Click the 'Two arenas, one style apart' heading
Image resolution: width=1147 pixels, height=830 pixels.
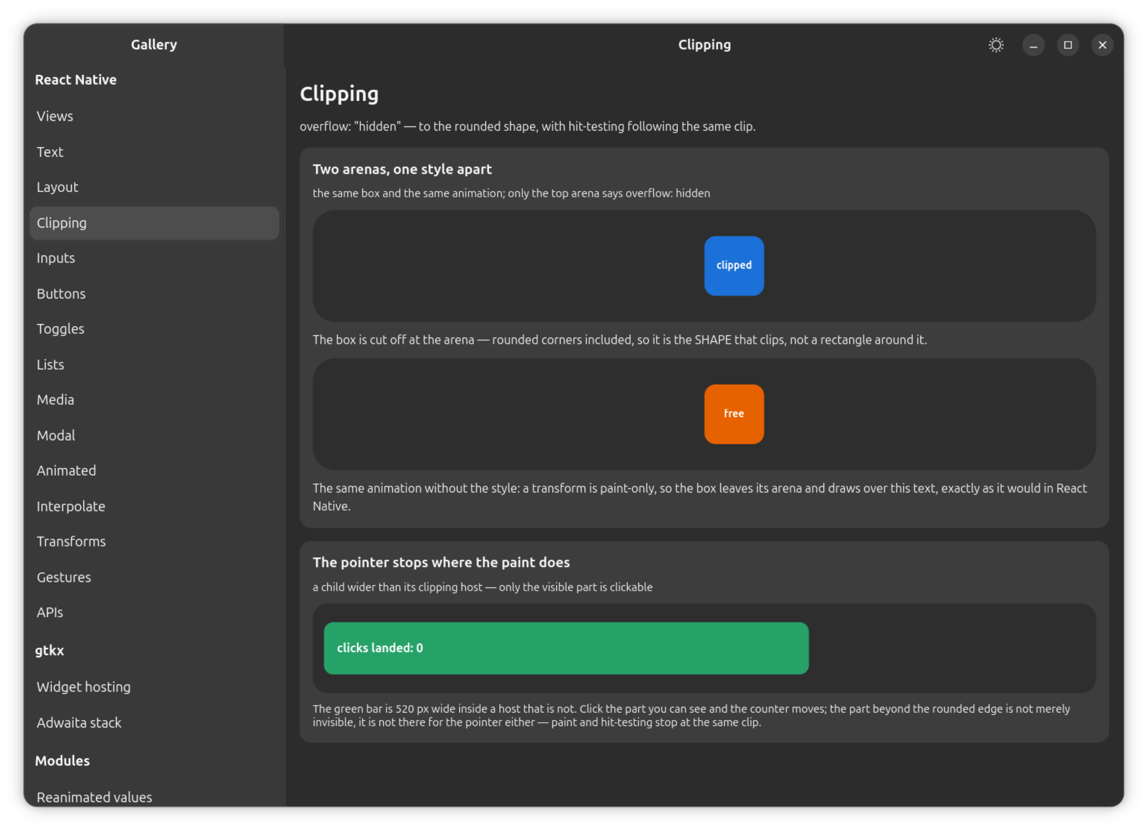[402, 169]
